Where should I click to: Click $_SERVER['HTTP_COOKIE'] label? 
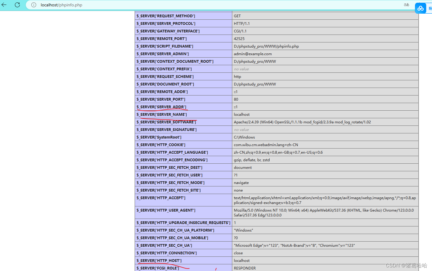(161, 145)
